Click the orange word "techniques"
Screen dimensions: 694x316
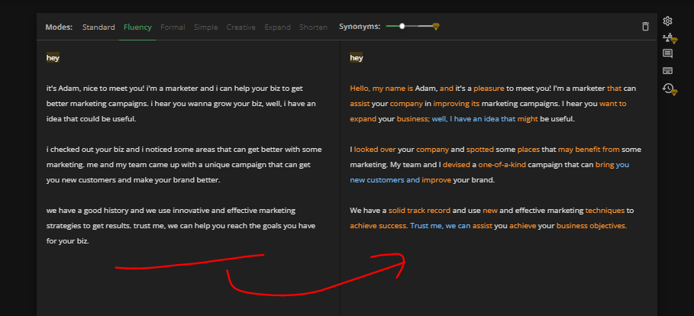pos(605,211)
